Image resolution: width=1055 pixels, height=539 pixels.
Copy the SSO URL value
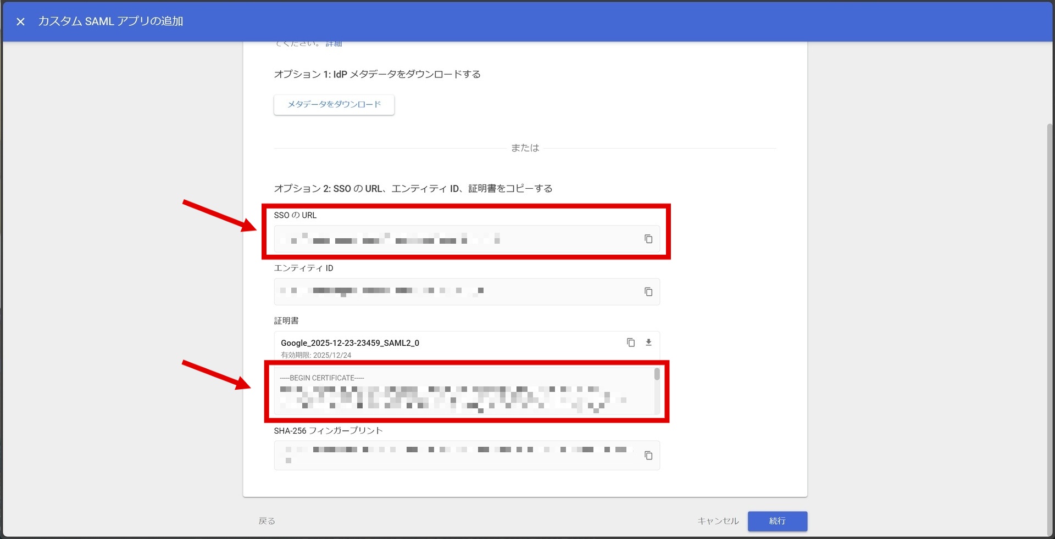coord(648,239)
